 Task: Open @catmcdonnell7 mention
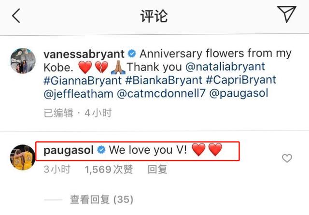[161, 94]
